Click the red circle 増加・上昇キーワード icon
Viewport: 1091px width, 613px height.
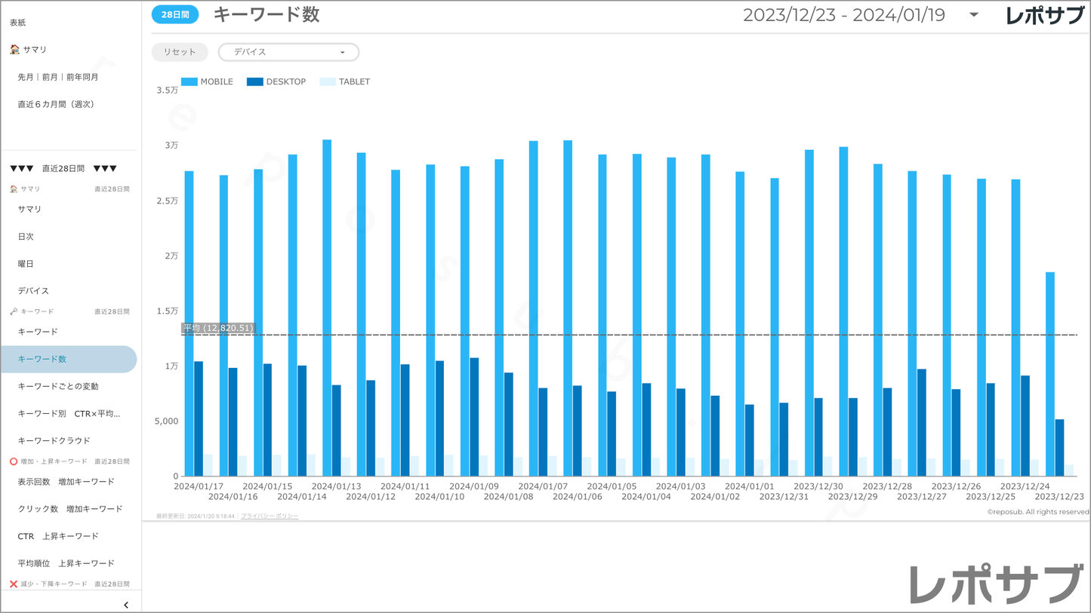click(x=14, y=461)
